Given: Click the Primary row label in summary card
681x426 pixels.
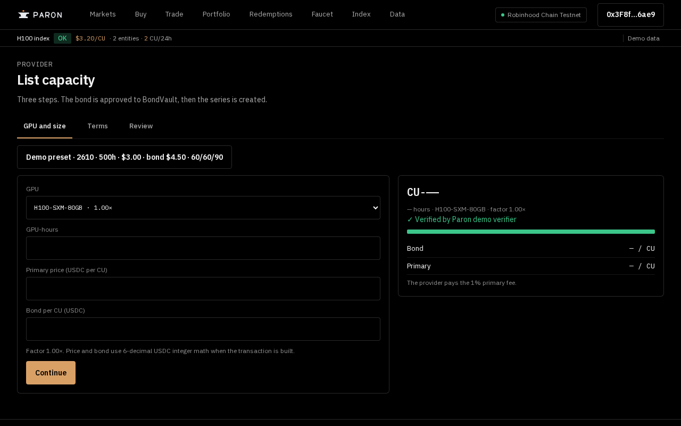Looking at the screenshot, I should tap(419, 266).
